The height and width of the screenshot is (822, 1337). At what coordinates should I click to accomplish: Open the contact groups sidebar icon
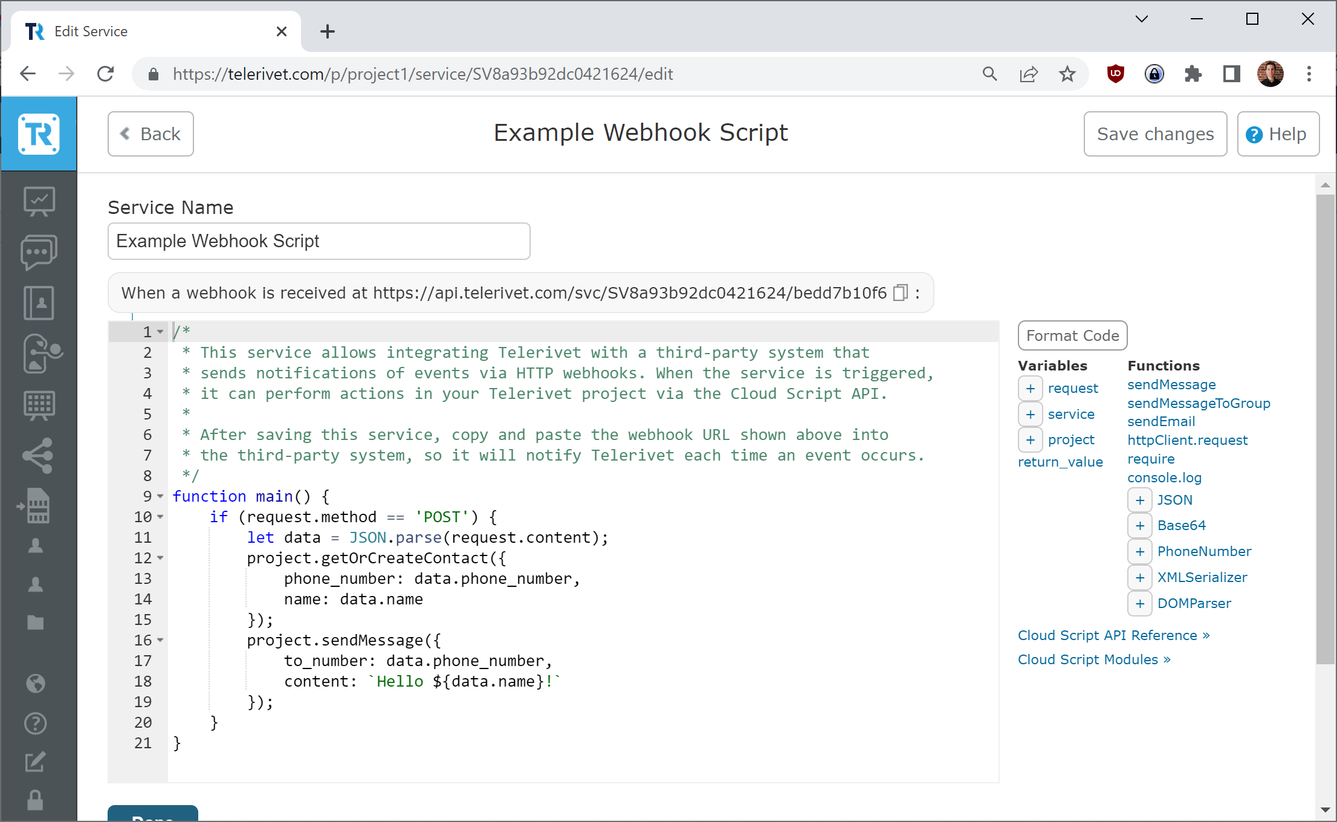point(42,354)
